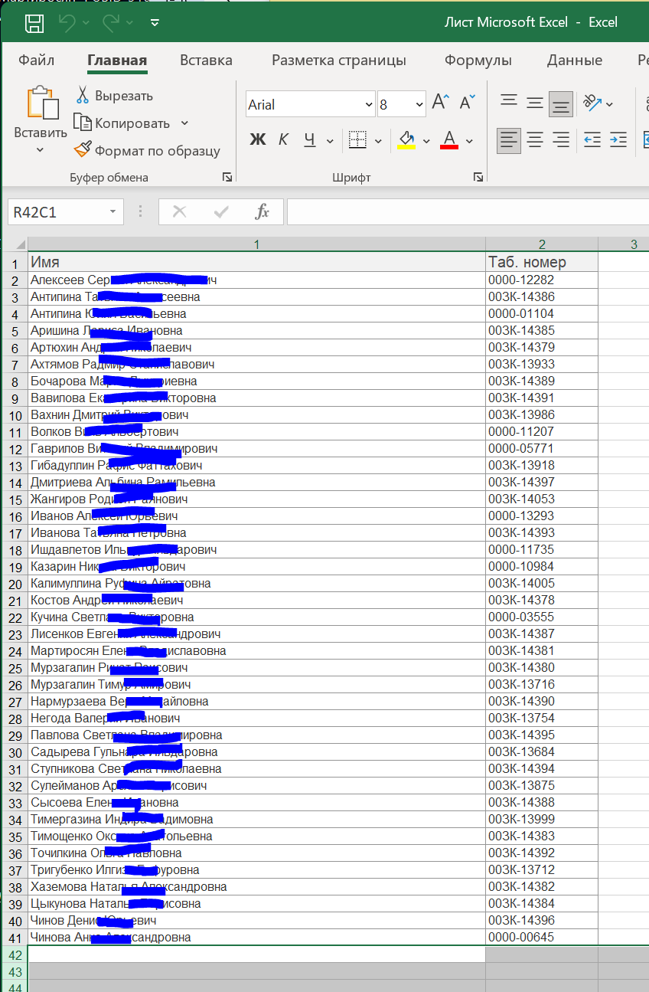Decrease the font size with the small A
Image resolution: width=649 pixels, height=992 pixels.
467,103
